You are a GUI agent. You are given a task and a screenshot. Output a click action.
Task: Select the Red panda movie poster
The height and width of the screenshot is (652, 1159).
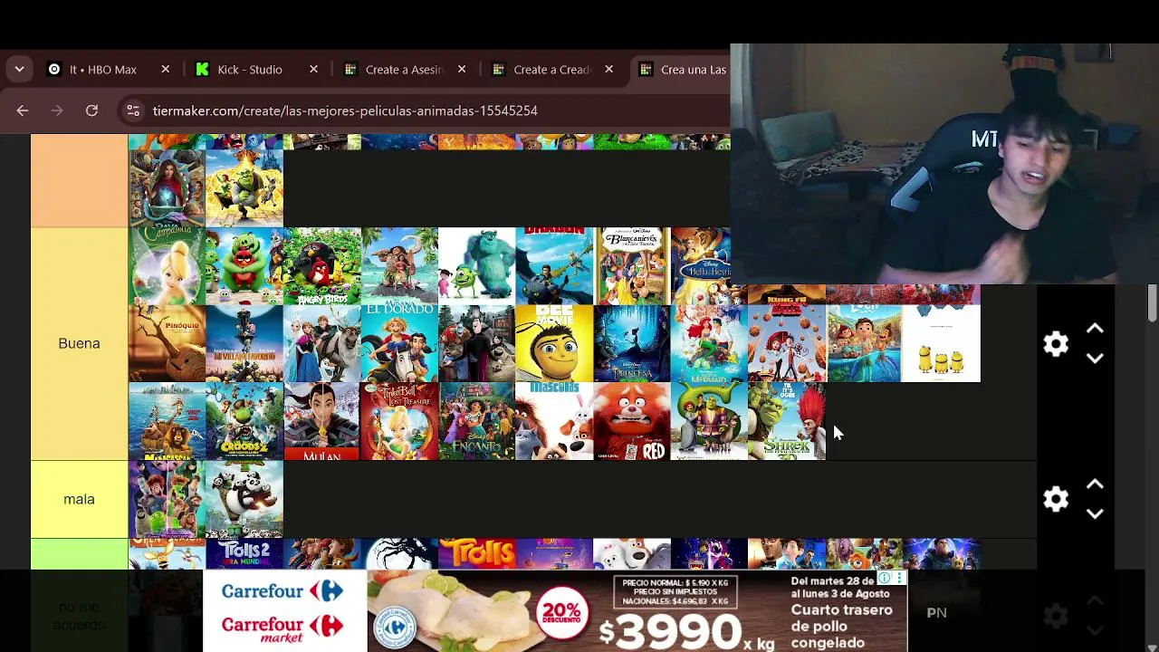pos(632,421)
